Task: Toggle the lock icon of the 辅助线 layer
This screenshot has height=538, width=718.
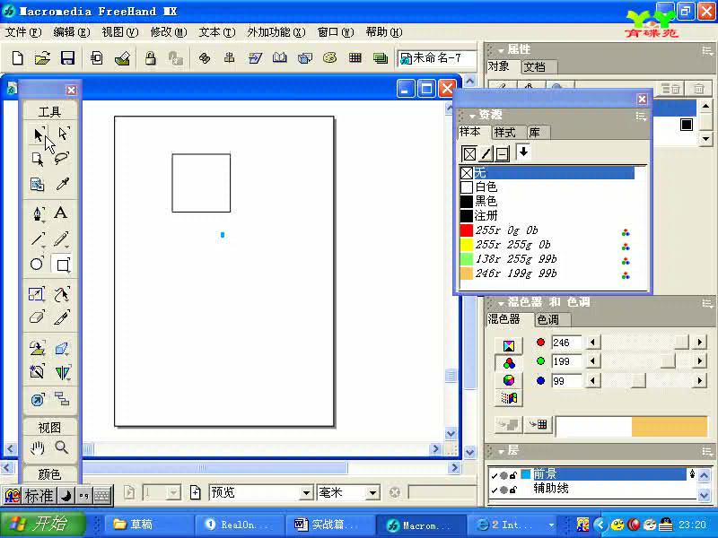Action: [513, 490]
